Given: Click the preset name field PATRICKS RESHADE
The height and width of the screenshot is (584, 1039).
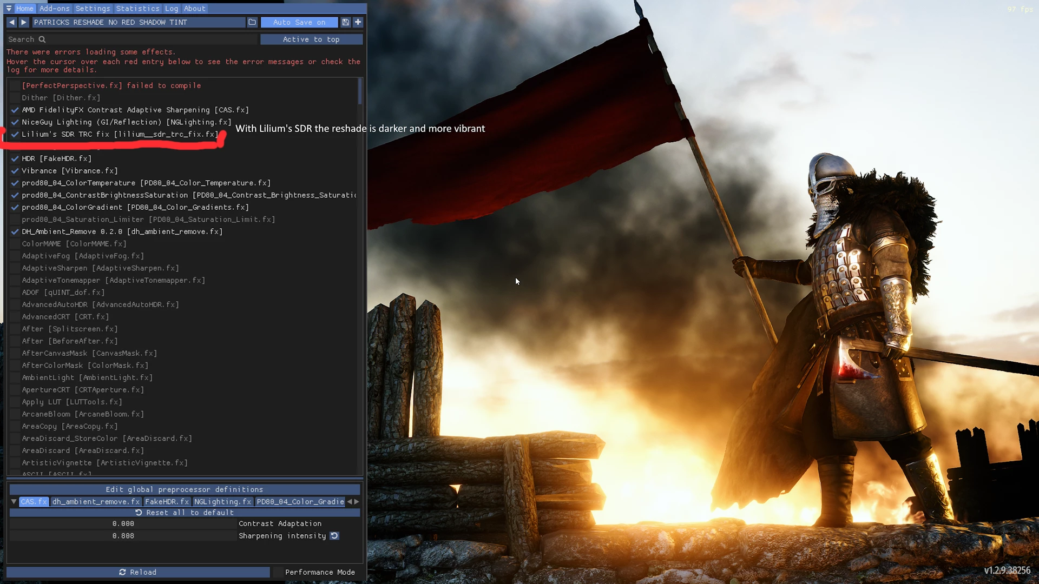Looking at the screenshot, I should point(139,22).
